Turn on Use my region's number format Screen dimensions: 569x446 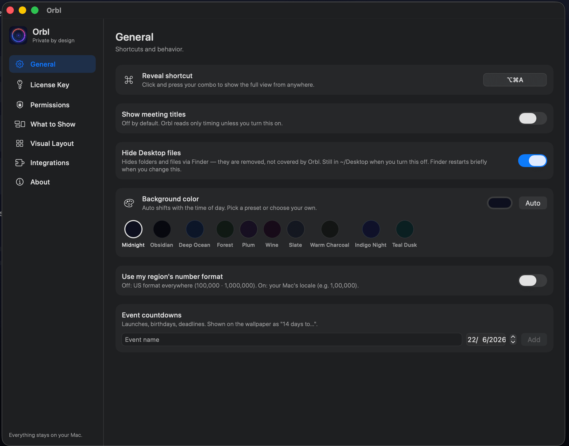point(533,281)
